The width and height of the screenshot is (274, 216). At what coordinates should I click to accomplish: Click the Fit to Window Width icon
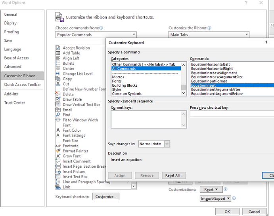[x=58, y=120]
